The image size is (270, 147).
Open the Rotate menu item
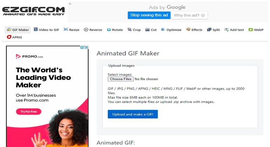[x=115, y=29]
